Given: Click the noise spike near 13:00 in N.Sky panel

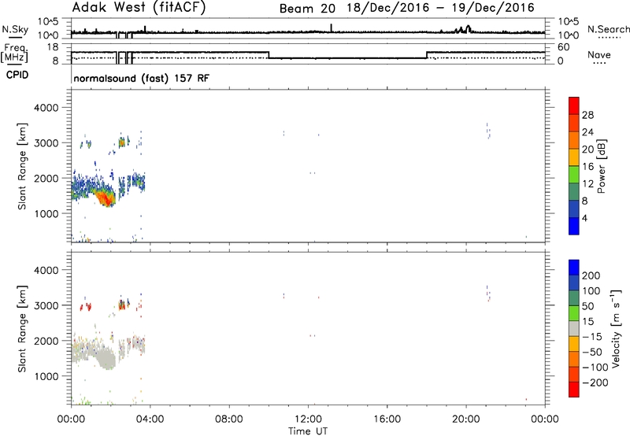Looking at the screenshot, I should 331,28.
